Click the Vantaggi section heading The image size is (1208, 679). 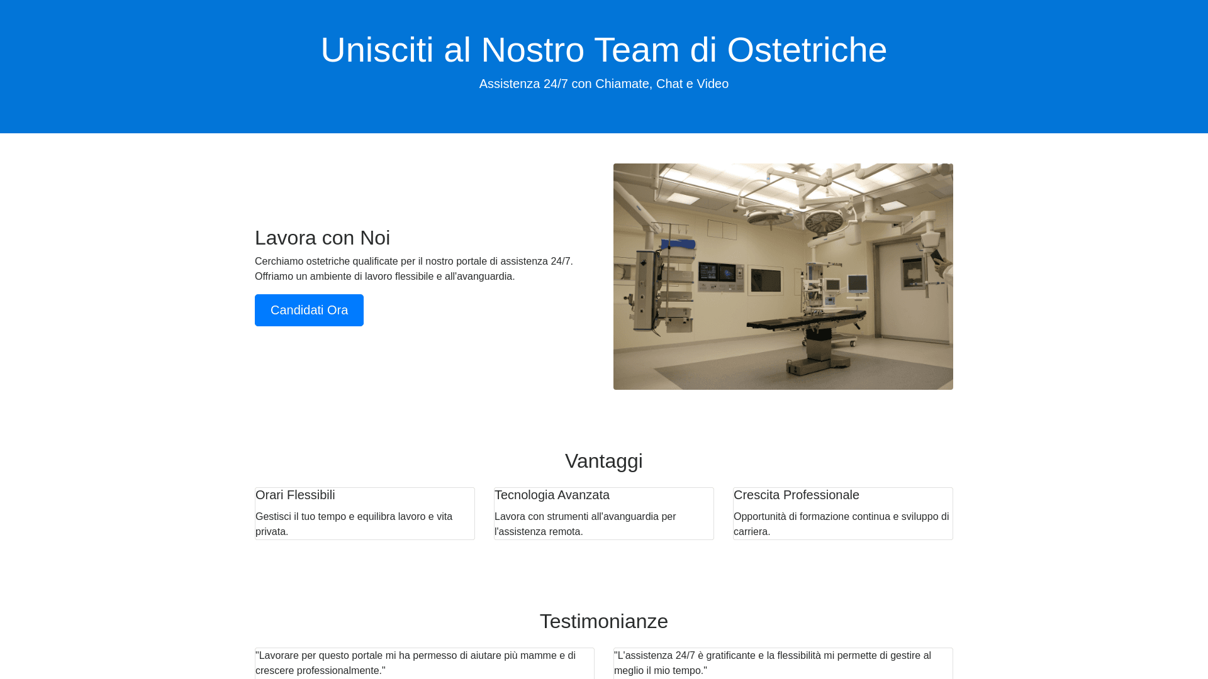point(603,461)
